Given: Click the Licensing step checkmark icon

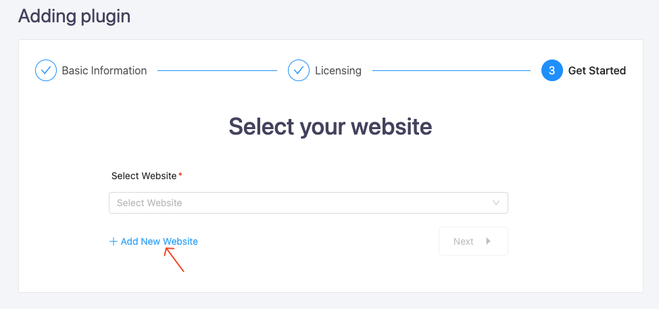Looking at the screenshot, I should [298, 70].
